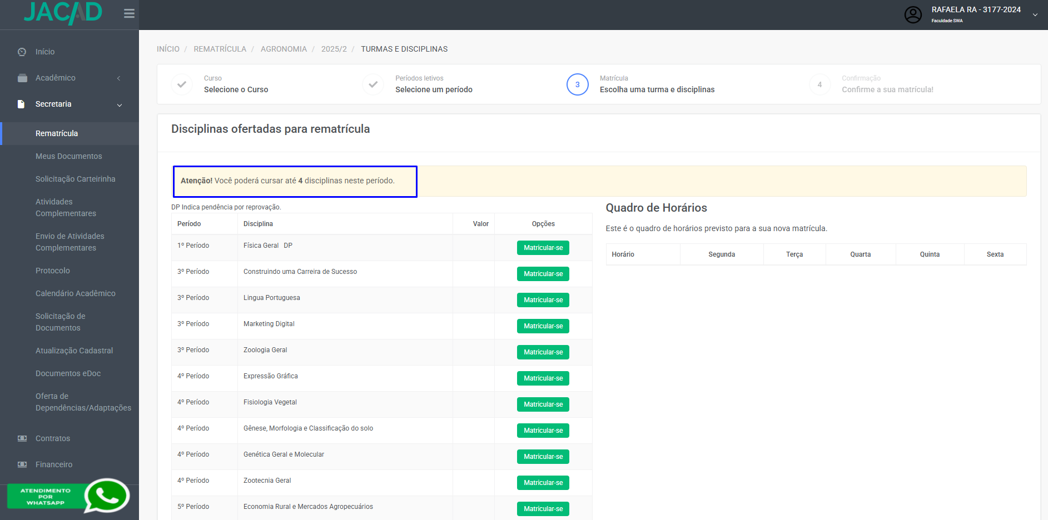Open Protocolo in the sidebar

[53, 271]
